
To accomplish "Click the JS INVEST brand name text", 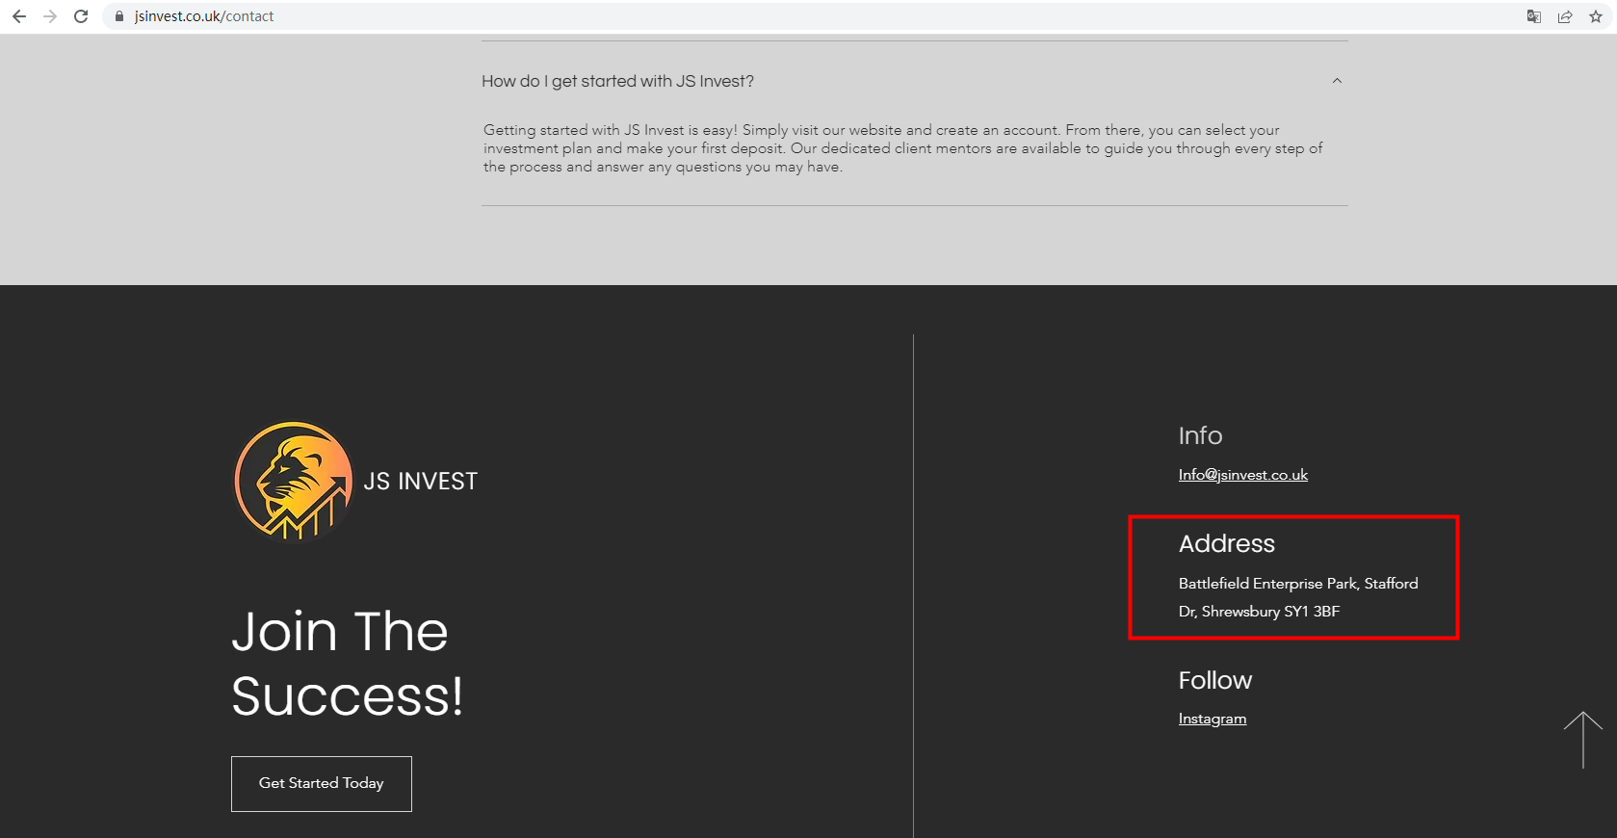I will (x=420, y=482).
